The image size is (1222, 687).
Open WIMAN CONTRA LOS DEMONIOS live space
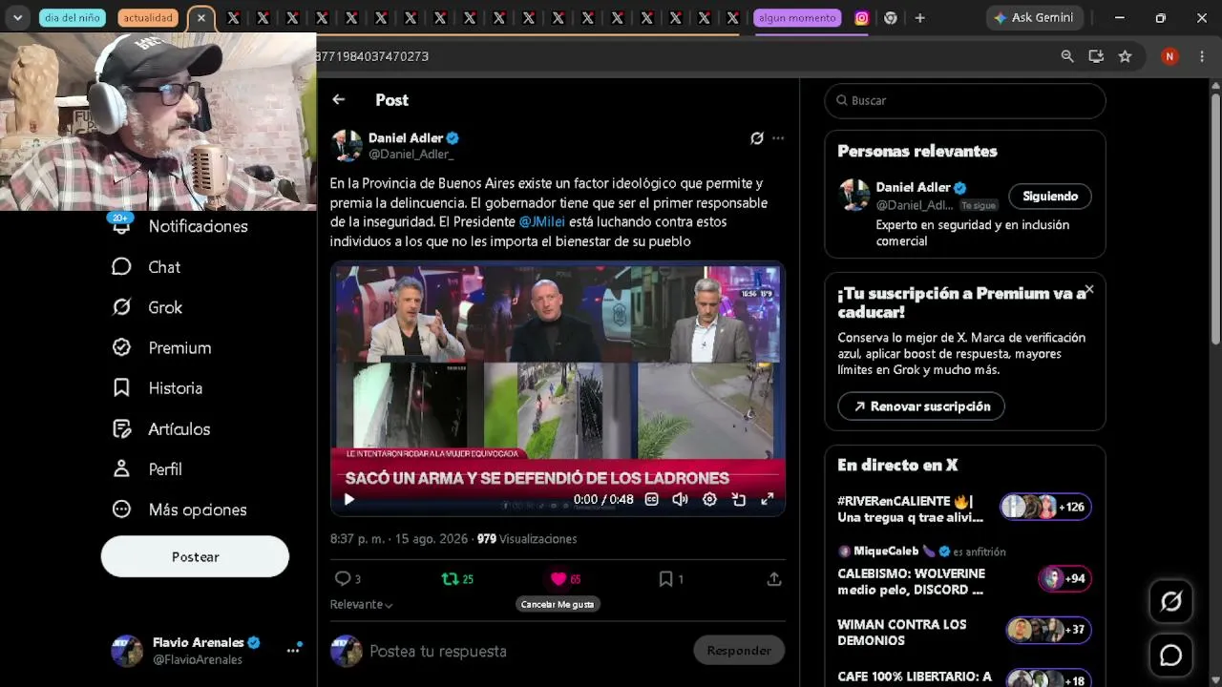(964, 632)
